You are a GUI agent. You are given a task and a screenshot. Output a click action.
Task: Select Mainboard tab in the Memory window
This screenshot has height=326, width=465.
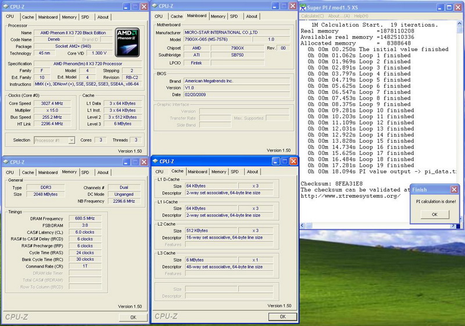click(x=48, y=172)
